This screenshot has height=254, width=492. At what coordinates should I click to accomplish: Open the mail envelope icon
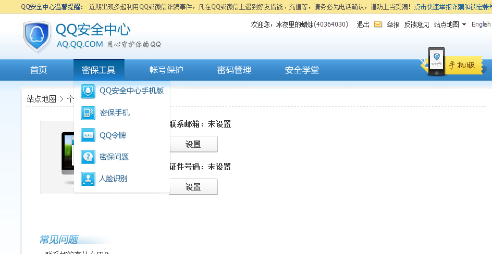pos(378,24)
